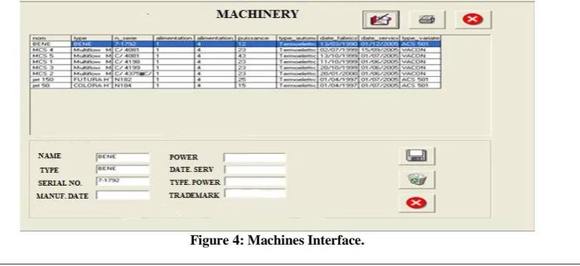The width and height of the screenshot is (580, 266).
Task: Select the 'MCS 1' row name cell
Action: click(x=51, y=62)
